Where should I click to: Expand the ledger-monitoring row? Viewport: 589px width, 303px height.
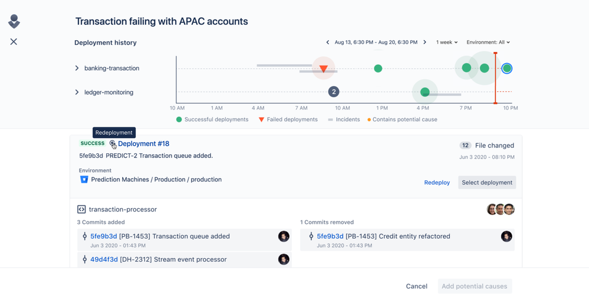pyautogui.click(x=77, y=93)
